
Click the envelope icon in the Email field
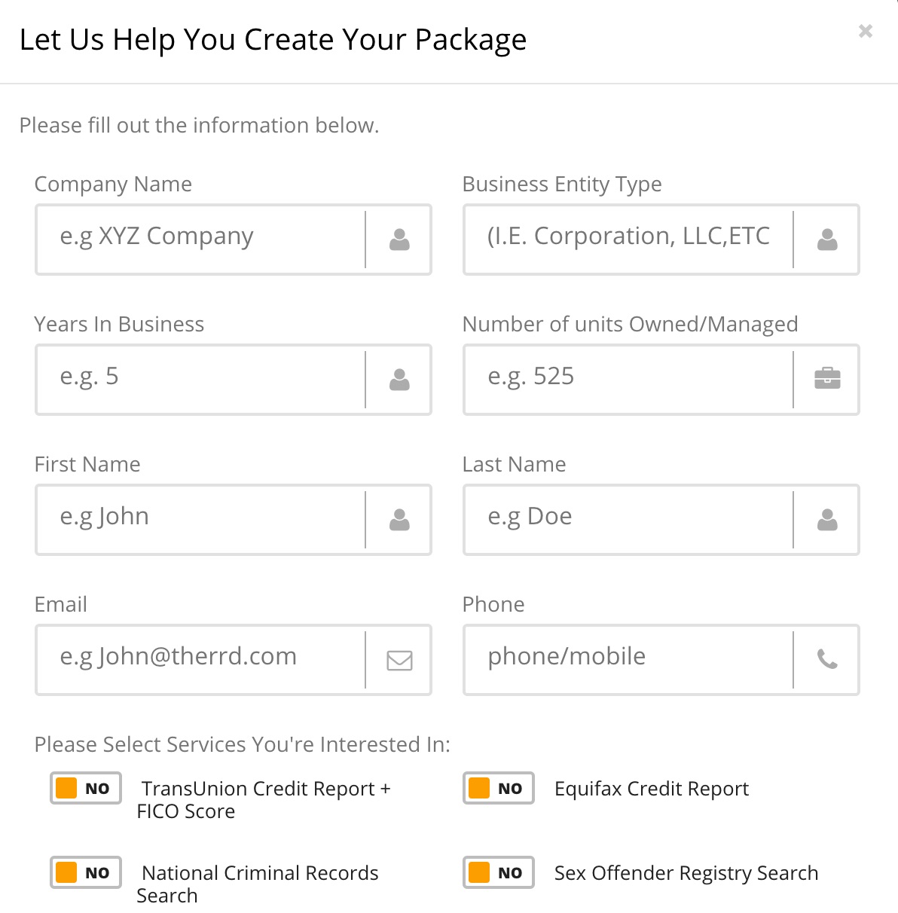pyautogui.click(x=399, y=660)
